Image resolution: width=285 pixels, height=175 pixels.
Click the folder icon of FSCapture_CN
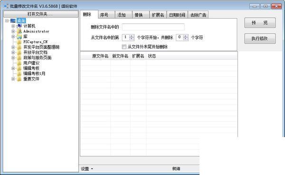click(19, 42)
